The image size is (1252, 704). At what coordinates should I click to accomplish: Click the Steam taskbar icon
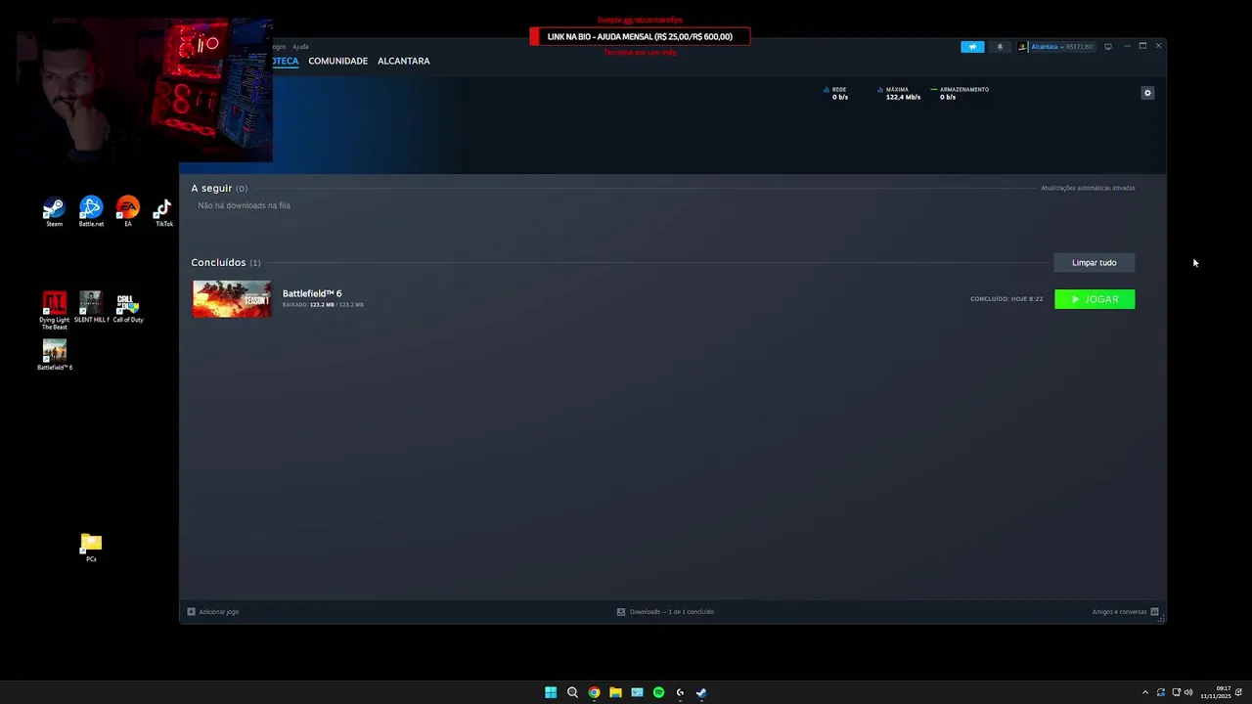point(701,692)
